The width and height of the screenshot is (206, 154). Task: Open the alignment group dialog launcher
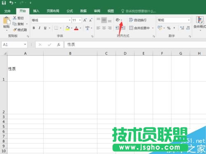coord(154,36)
